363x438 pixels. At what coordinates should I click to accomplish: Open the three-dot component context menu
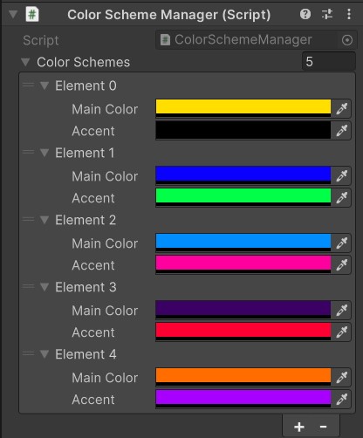(349, 14)
